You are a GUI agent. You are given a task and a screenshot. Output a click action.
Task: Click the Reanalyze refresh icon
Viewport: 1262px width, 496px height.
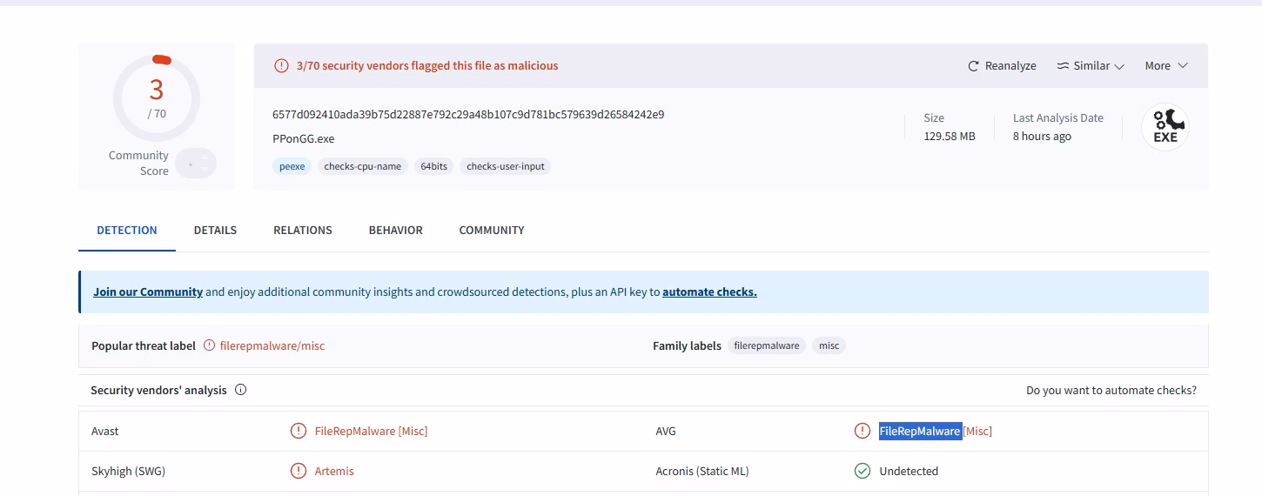pyautogui.click(x=973, y=66)
